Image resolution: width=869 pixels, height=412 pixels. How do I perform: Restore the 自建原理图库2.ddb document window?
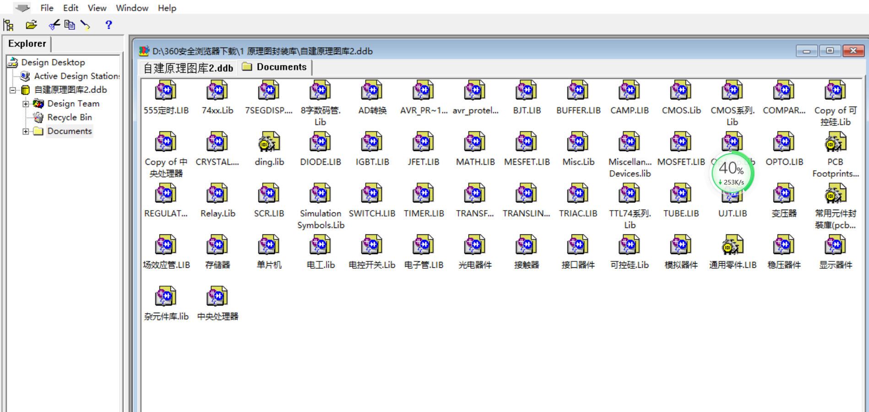pos(830,51)
